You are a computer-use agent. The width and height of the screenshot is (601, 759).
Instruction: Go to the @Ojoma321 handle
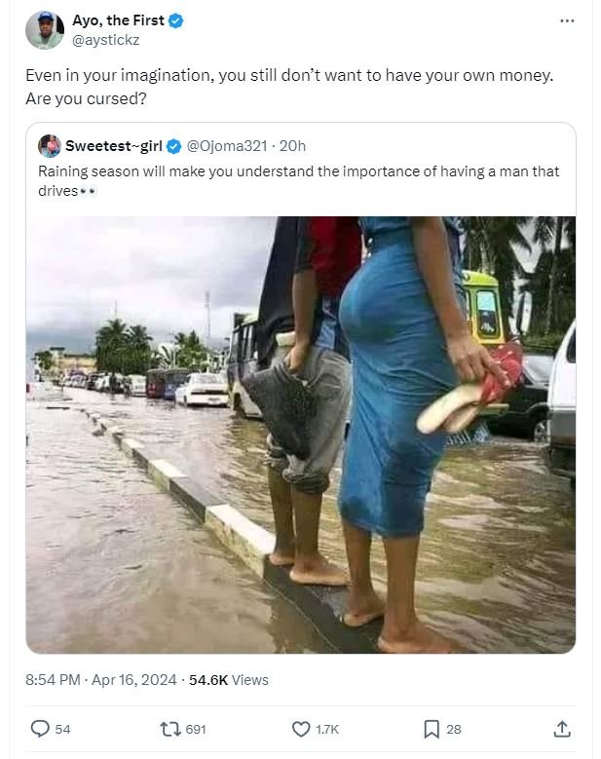[228, 146]
